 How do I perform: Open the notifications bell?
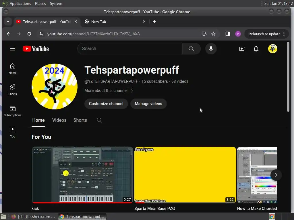click(256, 49)
